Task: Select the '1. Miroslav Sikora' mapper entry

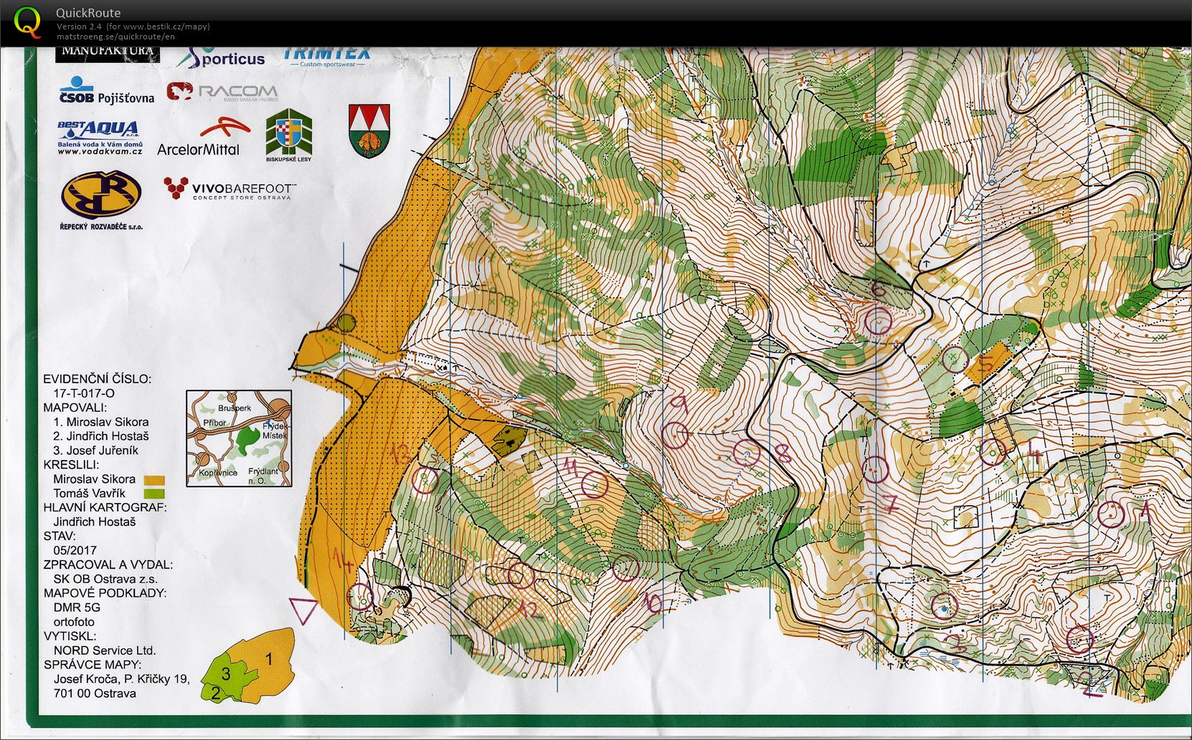Action: pos(100,422)
